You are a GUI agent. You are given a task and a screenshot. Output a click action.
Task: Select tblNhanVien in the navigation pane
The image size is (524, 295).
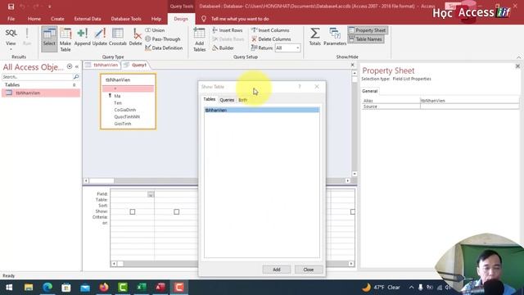[41, 93]
